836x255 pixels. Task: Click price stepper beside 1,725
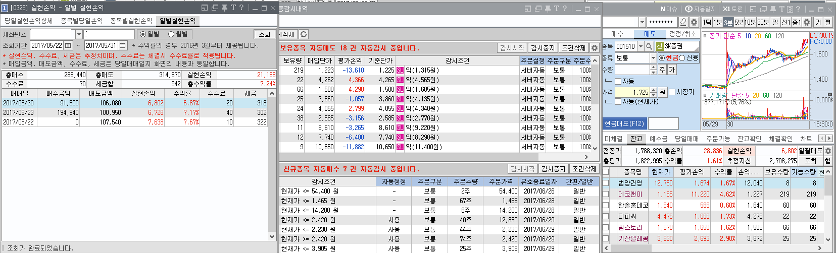pos(653,92)
